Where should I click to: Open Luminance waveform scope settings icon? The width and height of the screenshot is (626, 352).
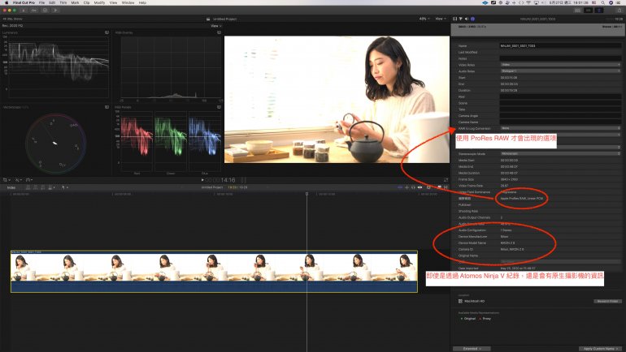[x=107, y=32]
